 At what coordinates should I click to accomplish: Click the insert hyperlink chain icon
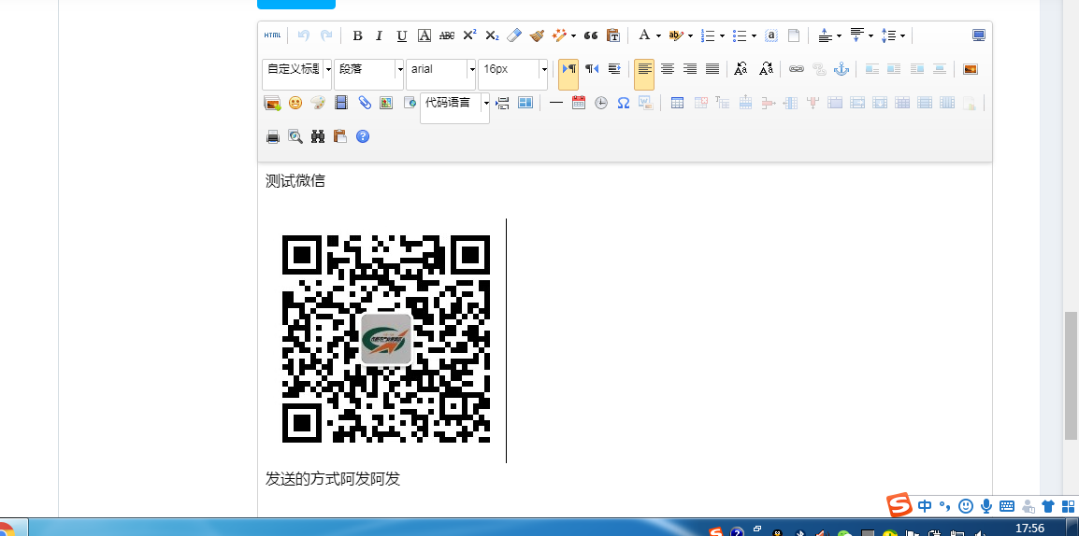(797, 69)
